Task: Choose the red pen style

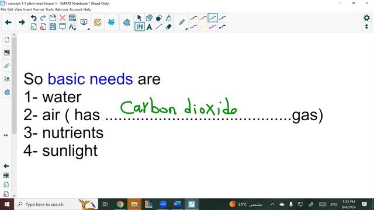Action: [203, 18]
